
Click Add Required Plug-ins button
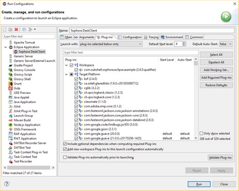tap(216, 77)
